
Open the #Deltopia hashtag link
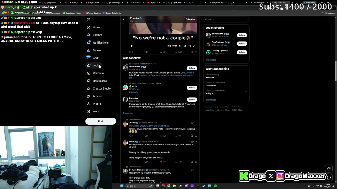[x=133, y=92]
